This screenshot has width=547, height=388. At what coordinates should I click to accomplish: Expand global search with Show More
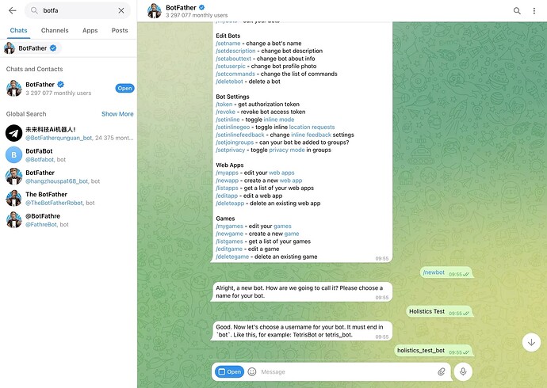(x=117, y=114)
